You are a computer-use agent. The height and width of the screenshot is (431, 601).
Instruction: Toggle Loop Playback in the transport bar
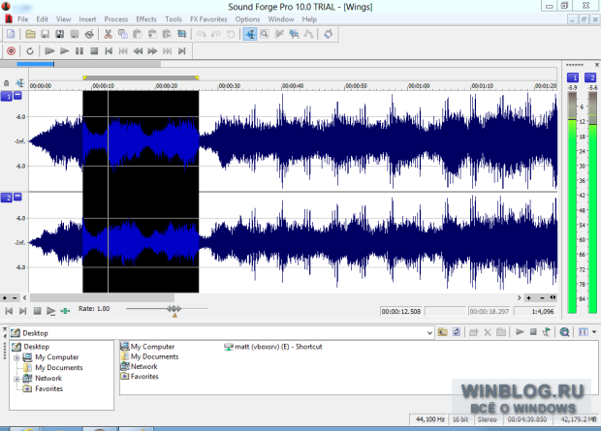click(30, 51)
